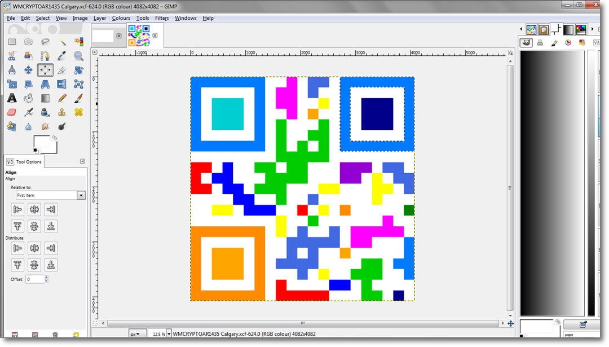Select the Free Select lasso tool
Screen dimensions: 609x347
(x=45, y=42)
